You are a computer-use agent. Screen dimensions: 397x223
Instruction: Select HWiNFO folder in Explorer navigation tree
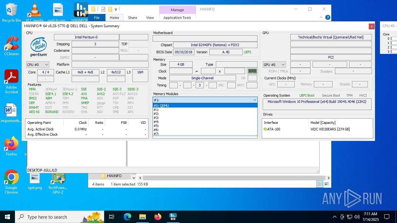tap(114, 176)
